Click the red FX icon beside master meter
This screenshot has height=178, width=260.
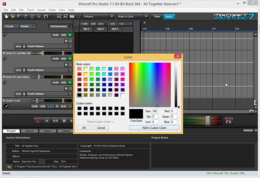pos(228,120)
